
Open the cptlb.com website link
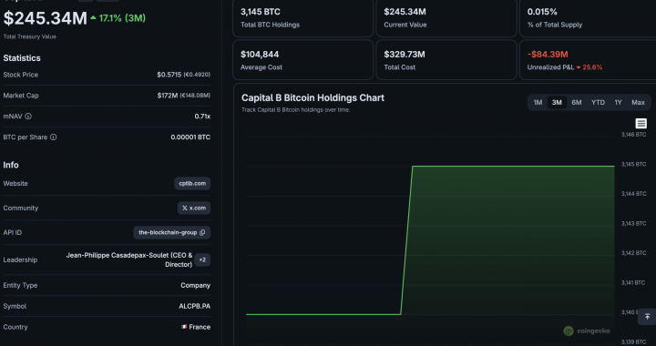[192, 183]
